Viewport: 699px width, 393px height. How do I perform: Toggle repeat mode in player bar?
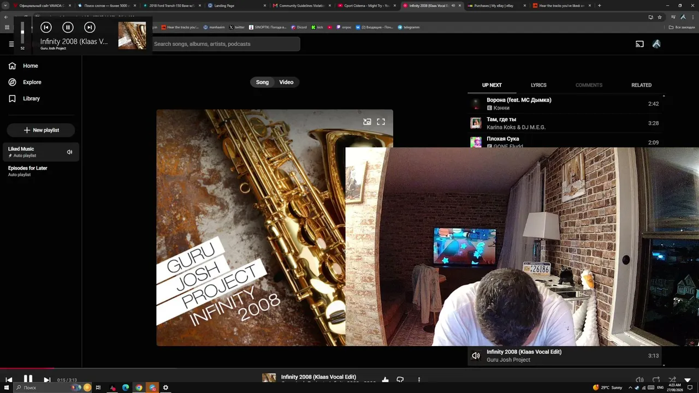point(656,380)
